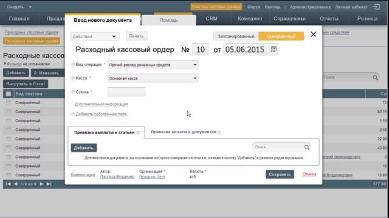Select the Запланированный status toggle
This screenshot has width=389, height=218.
click(236, 36)
